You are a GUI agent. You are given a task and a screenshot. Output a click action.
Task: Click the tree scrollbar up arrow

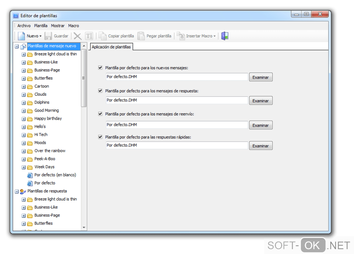coord(84,46)
